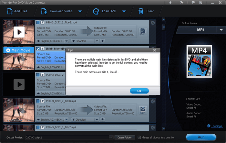Click the MP4 output format selector label
Image resolution: width=226 pixels, height=143 pixels.
(x=200, y=30)
